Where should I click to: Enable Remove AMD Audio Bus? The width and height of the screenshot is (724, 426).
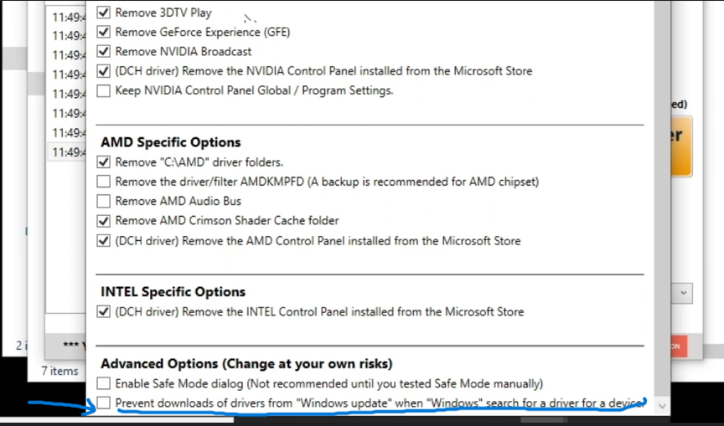click(103, 201)
